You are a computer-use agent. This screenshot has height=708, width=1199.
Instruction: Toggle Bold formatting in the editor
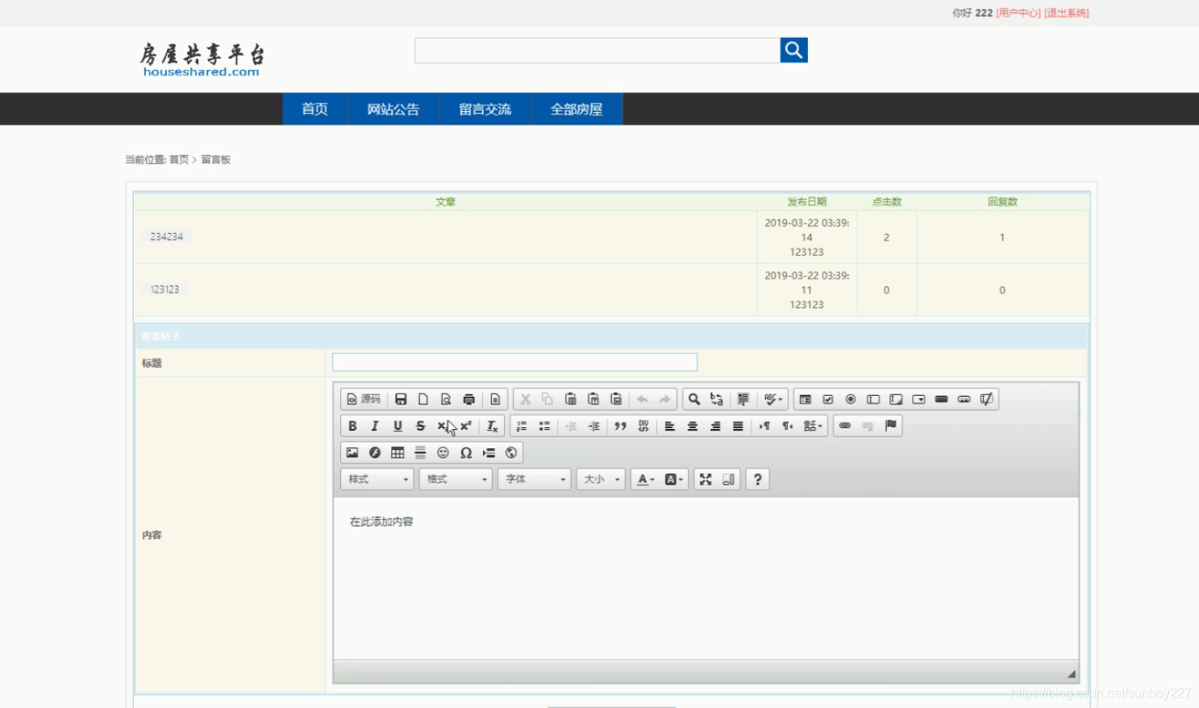[x=352, y=426]
